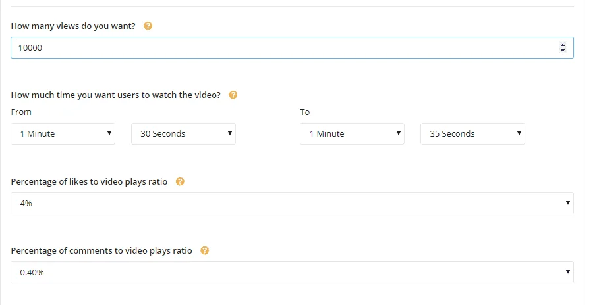
Task: Click the help icon beside 'How many views do you want?'
Action: click(148, 26)
